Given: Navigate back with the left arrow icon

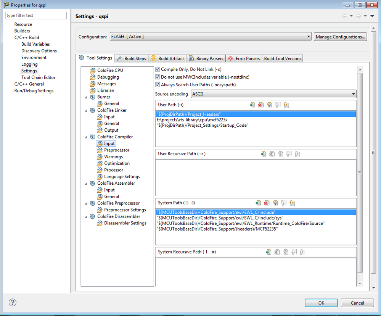Looking at the screenshot, I should pyautogui.click(x=344, y=16).
